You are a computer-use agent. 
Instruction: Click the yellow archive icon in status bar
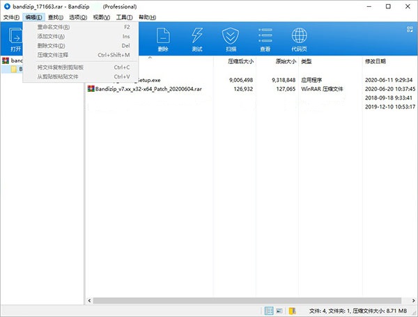292,311
